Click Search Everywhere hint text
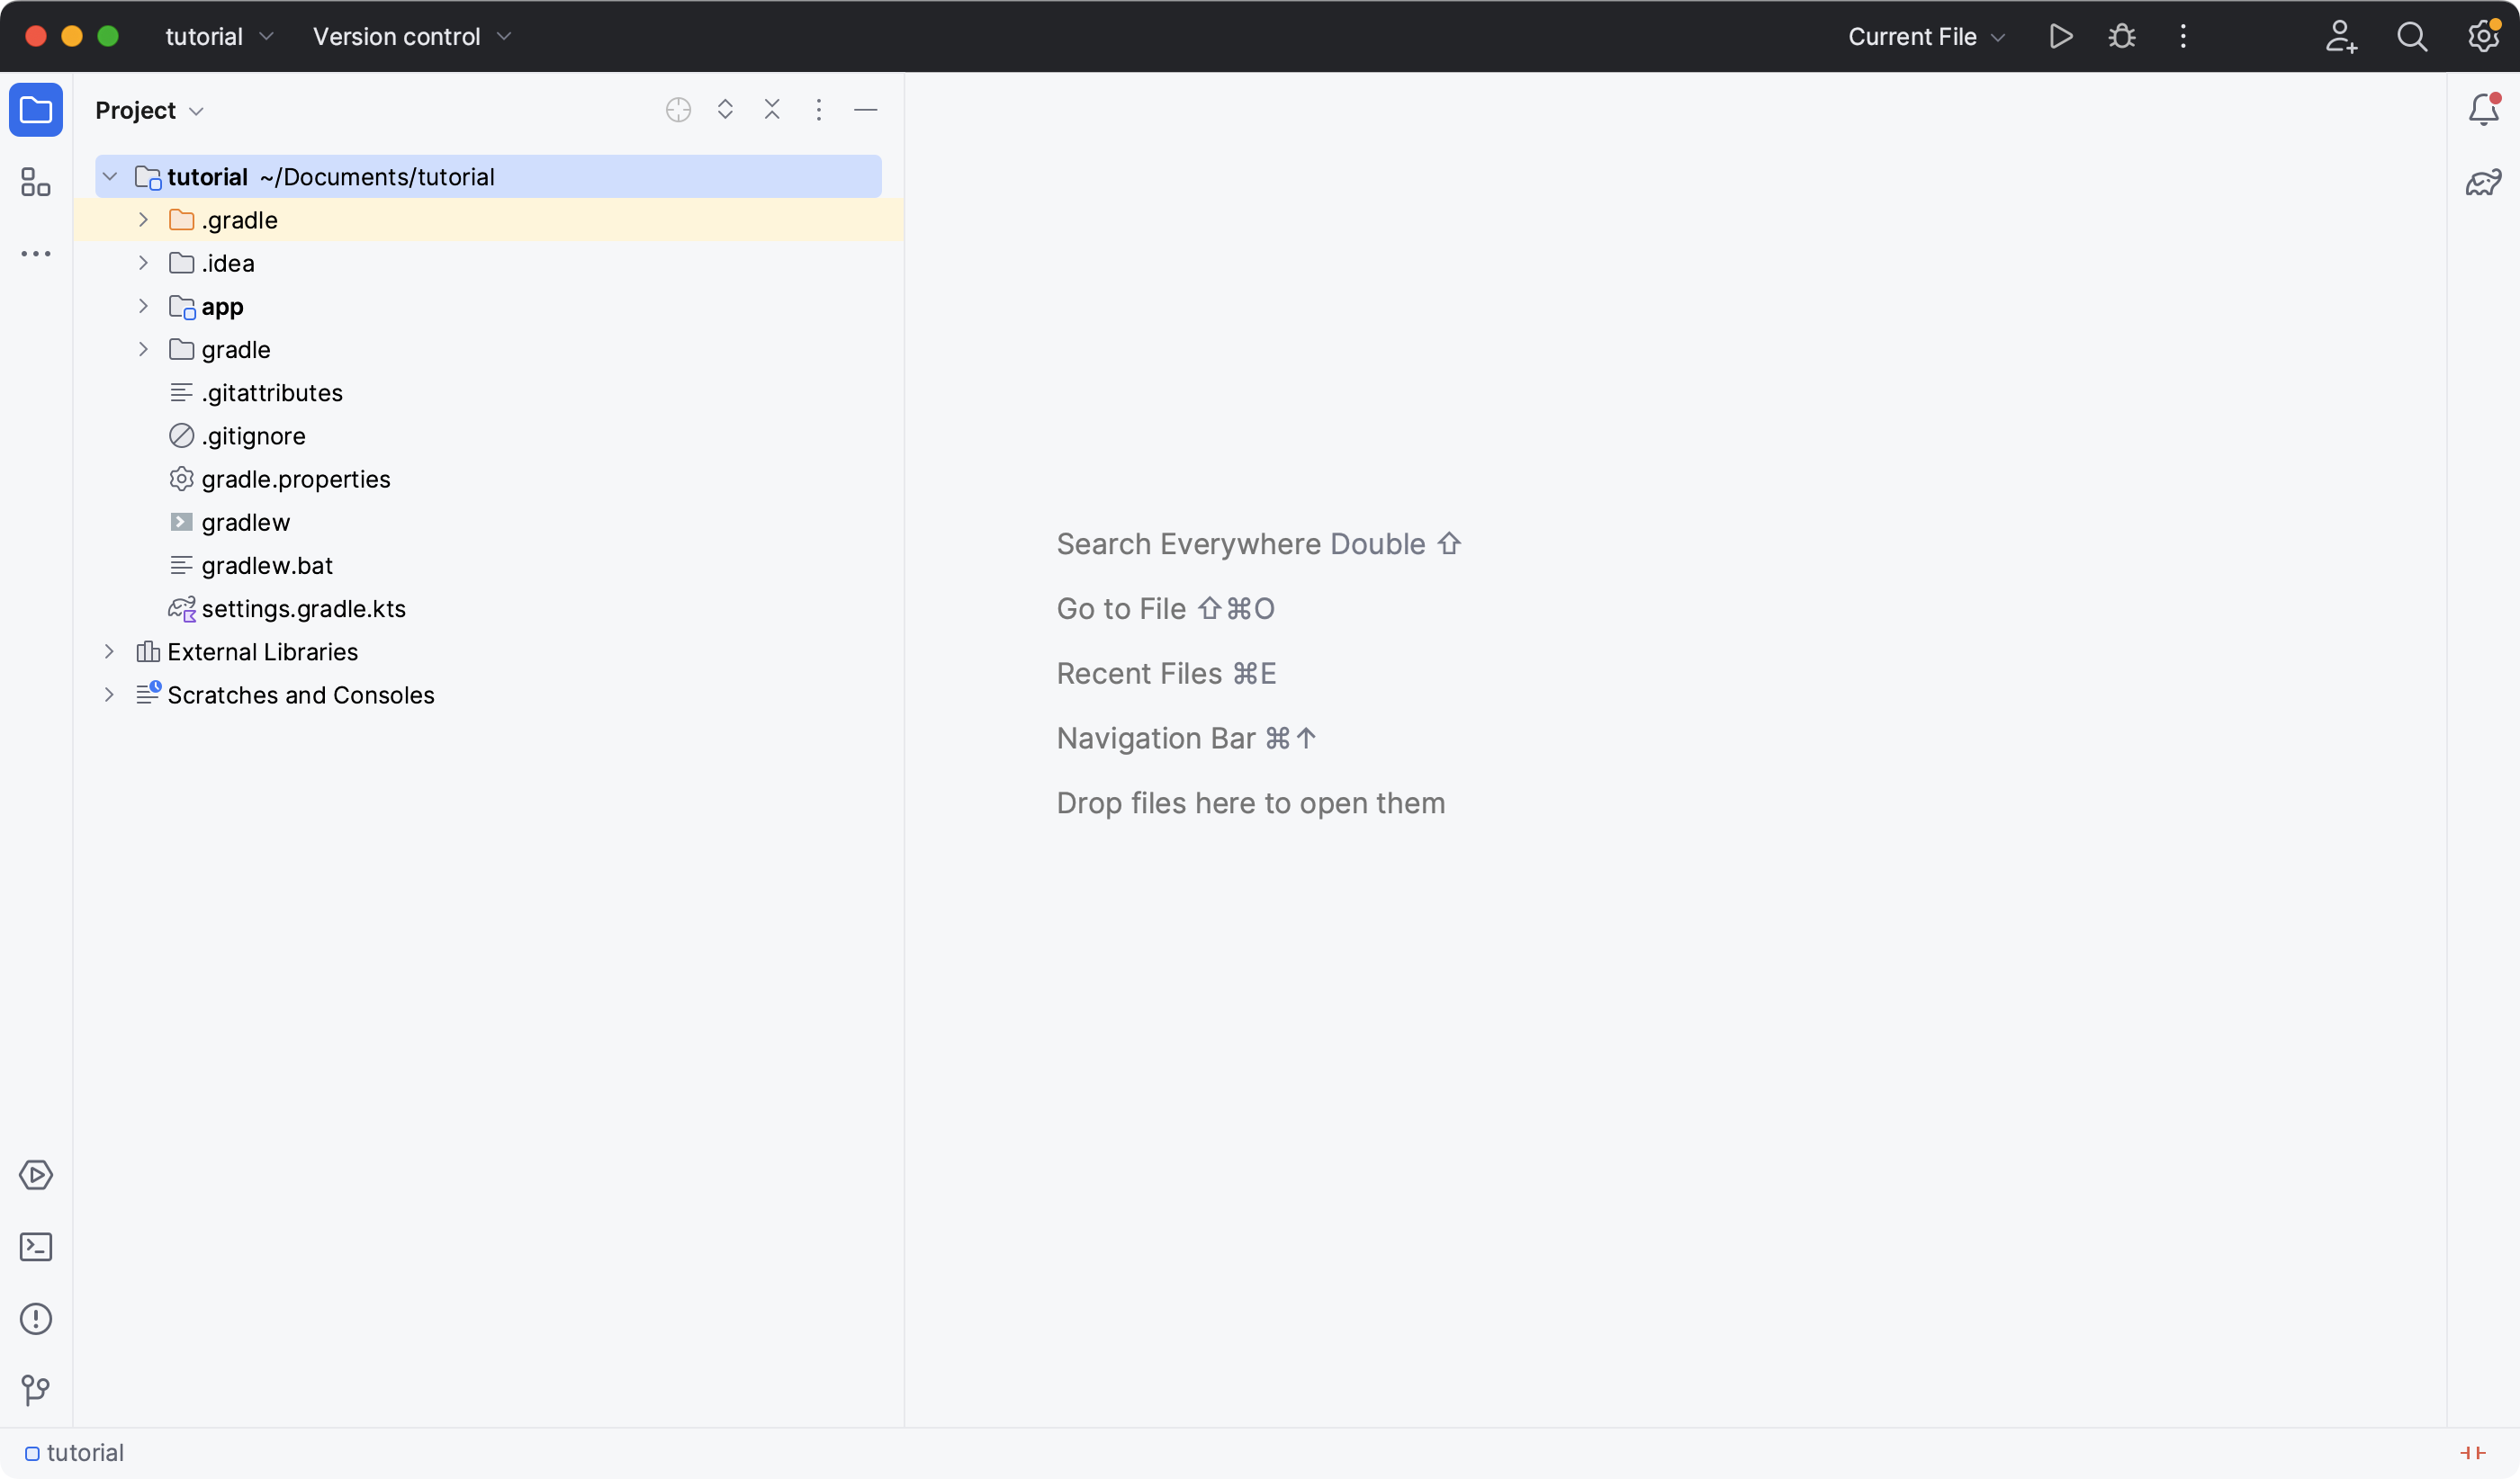Screen dimensions: 2520x1479 pyautogui.click(x=1259, y=543)
